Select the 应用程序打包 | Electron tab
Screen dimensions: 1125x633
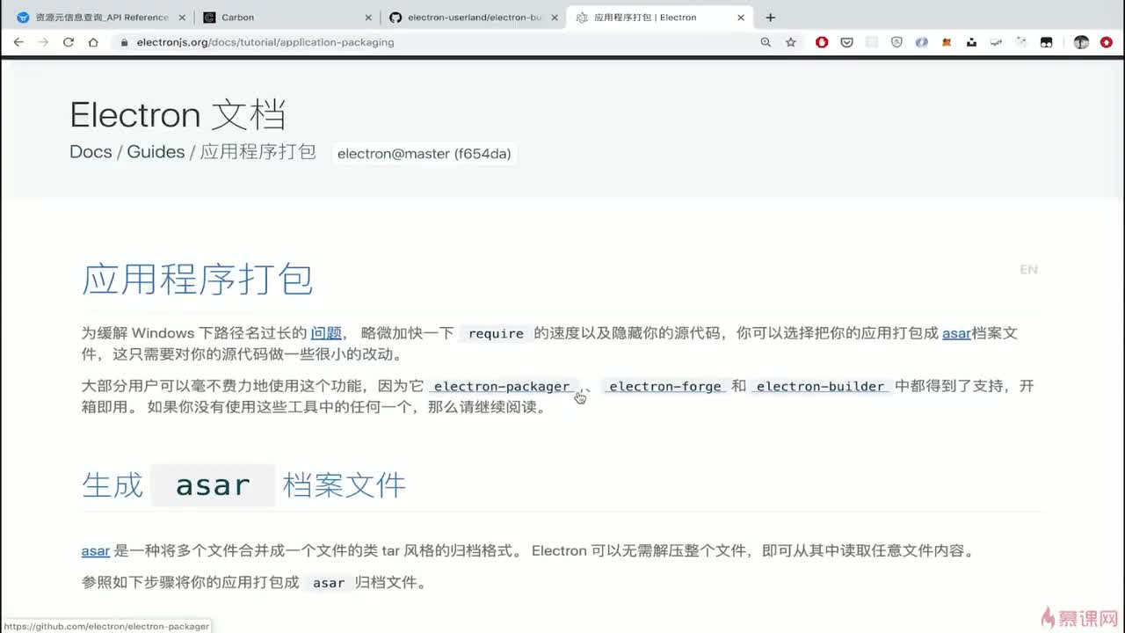point(659,18)
